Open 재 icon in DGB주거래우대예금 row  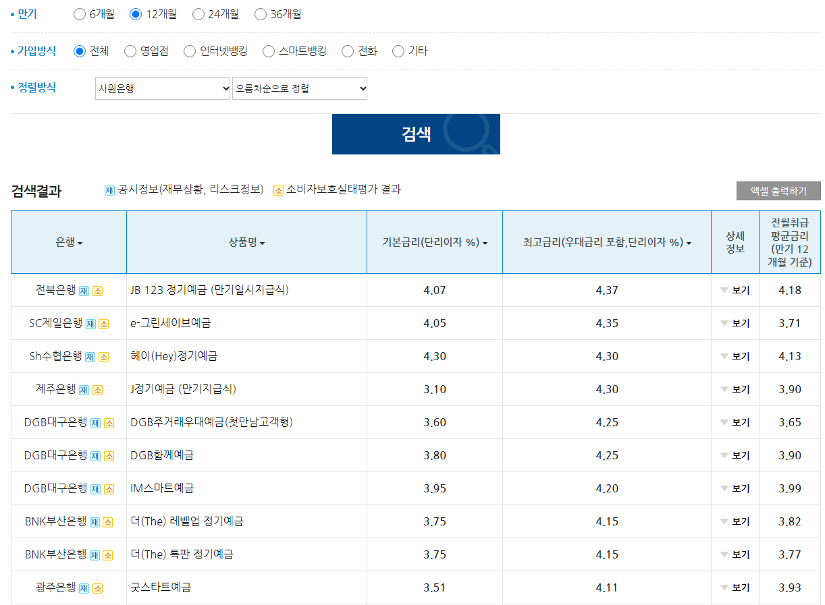click(x=95, y=423)
